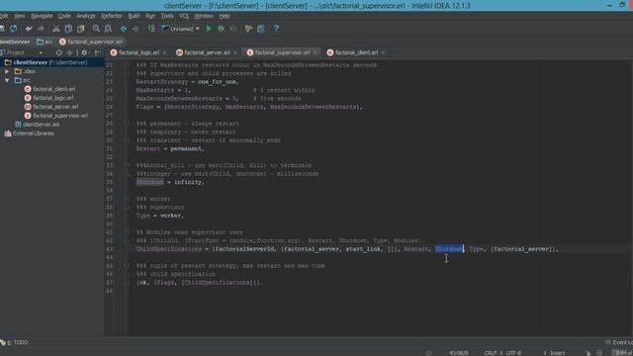
Task: Open the Navigate menu
Action: (42, 16)
